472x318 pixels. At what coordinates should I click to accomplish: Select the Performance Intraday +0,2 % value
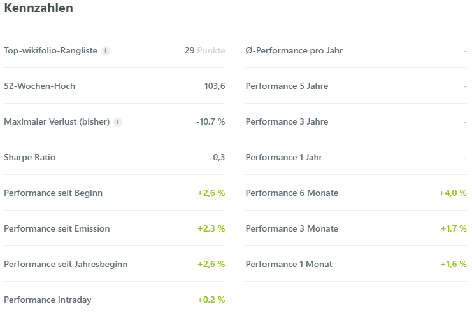(211, 300)
